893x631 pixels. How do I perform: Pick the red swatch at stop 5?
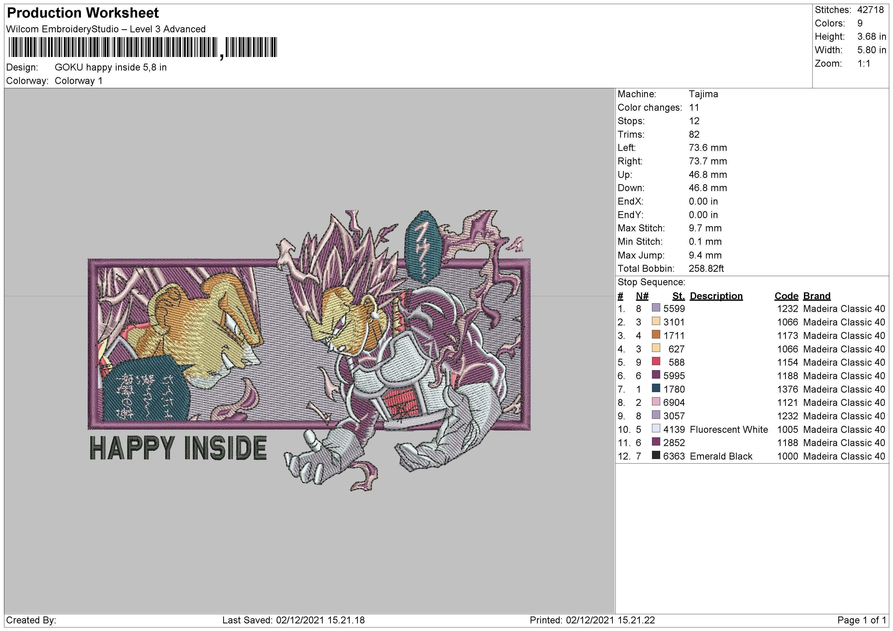pyautogui.click(x=656, y=362)
